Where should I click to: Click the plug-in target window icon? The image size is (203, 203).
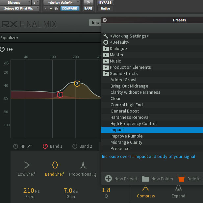click(89, 3)
